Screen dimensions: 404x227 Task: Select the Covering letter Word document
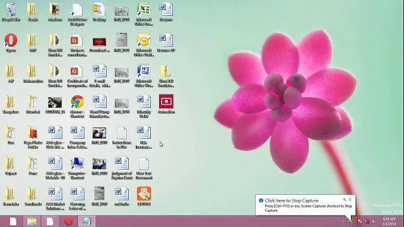click(x=77, y=199)
